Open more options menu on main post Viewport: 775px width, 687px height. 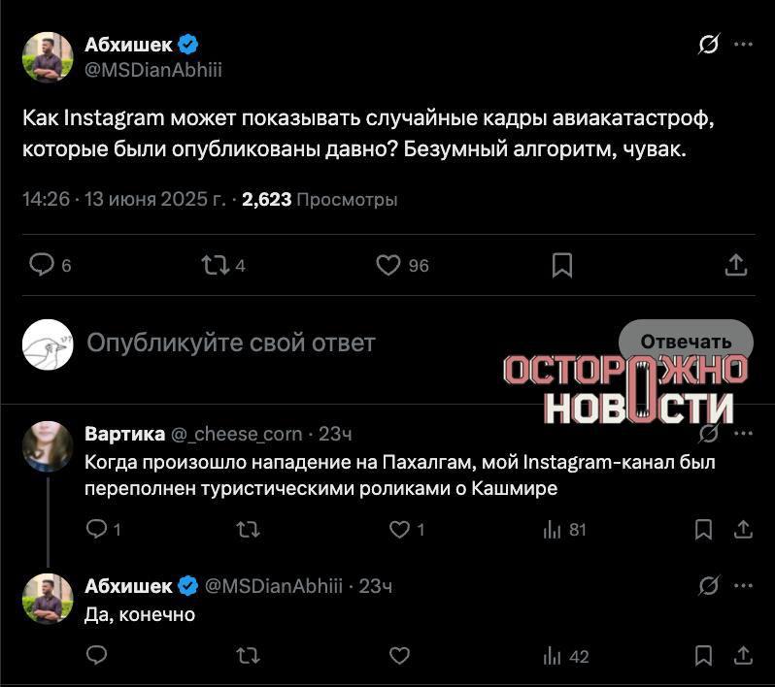[x=743, y=45]
